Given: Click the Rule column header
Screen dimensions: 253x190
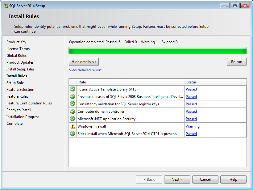Looking at the screenshot, I should tap(130, 82).
